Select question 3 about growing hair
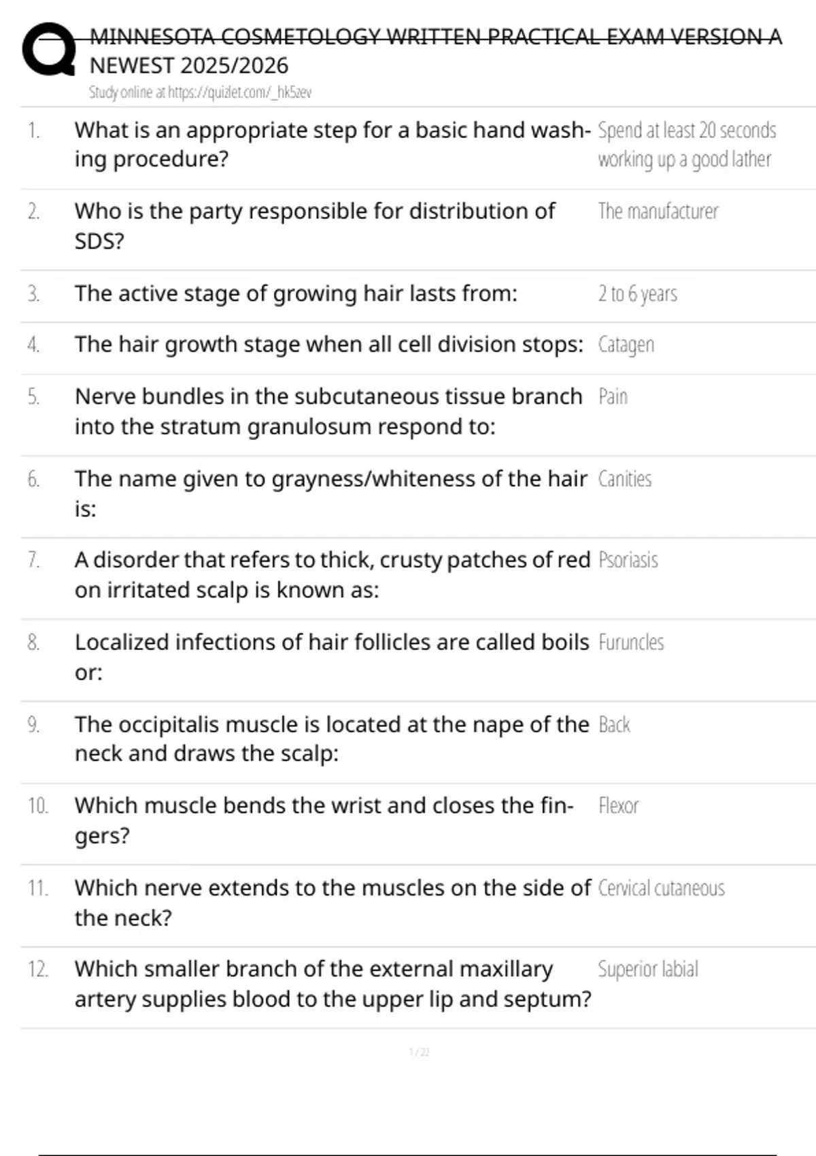Screen dimensions: 816x1156 pos(296,294)
